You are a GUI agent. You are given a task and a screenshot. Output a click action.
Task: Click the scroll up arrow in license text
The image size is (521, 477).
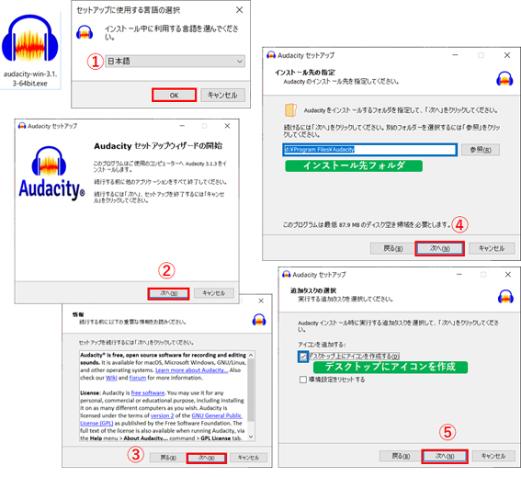click(x=251, y=355)
